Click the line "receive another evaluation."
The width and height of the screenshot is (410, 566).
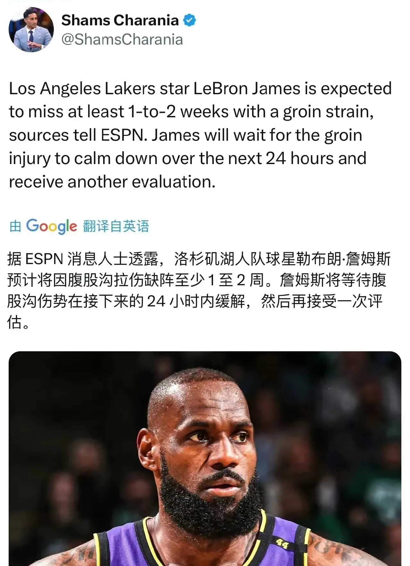112,182
